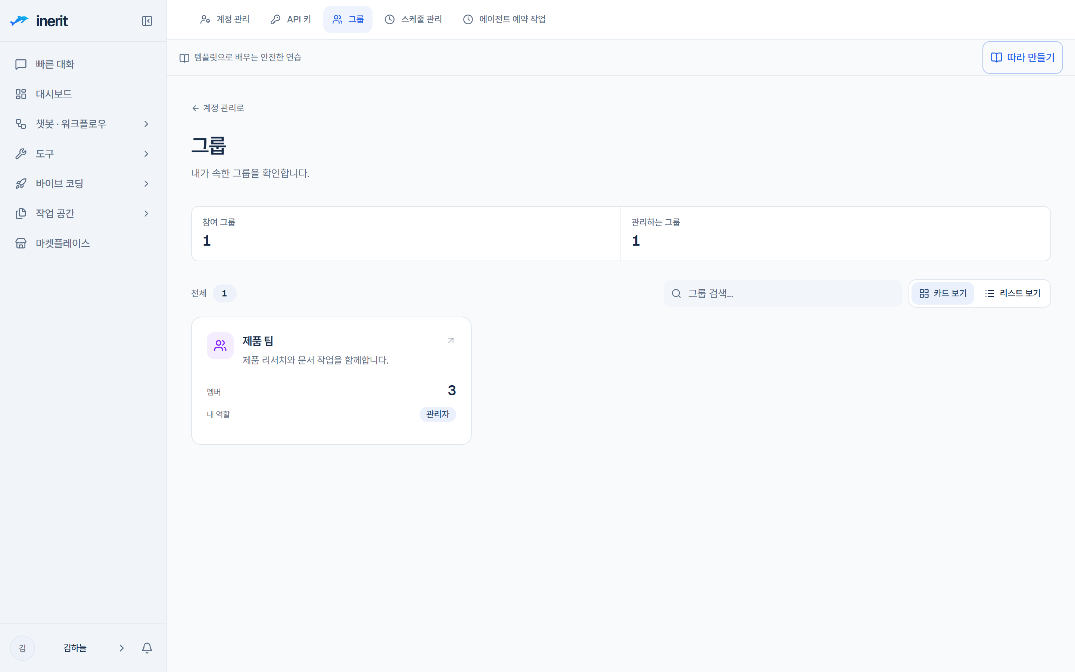Screen dimensions: 1075x672
Task: Open 제품 팀 via the arrow icon
Action: pyautogui.click(x=451, y=340)
